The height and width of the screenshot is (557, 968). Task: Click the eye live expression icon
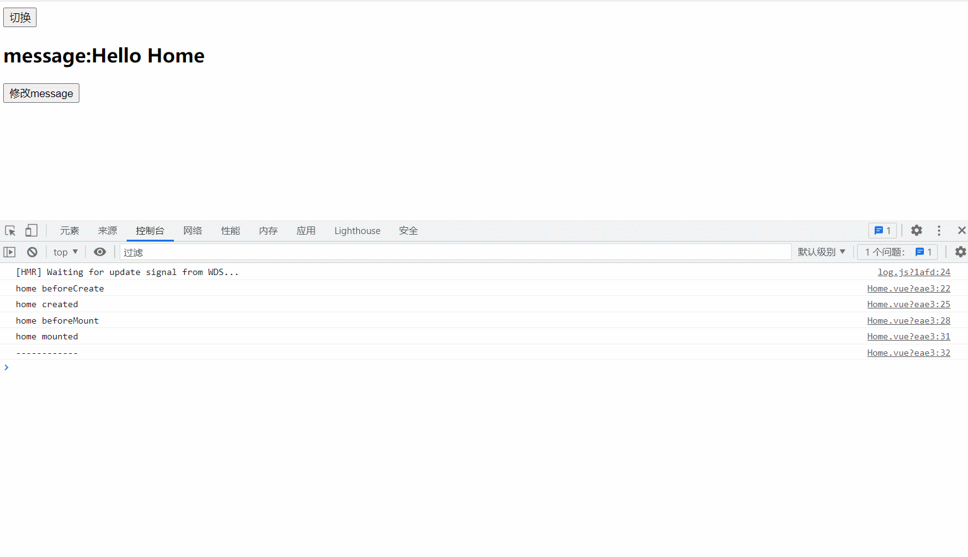[x=100, y=252]
